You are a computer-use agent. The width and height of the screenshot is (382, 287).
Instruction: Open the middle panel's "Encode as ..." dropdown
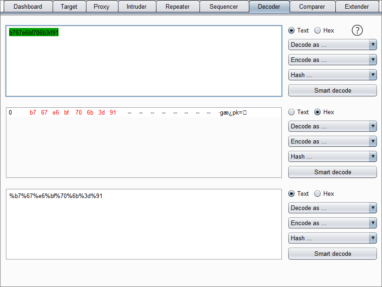coord(332,141)
